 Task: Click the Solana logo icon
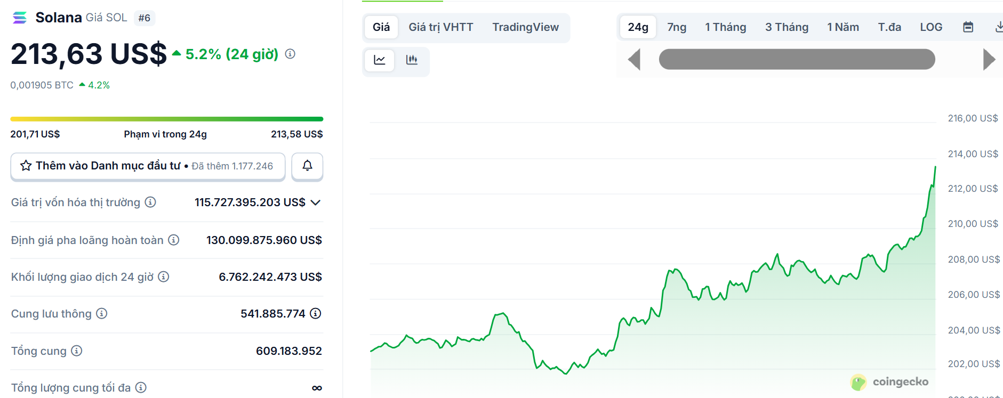[20, 18]
